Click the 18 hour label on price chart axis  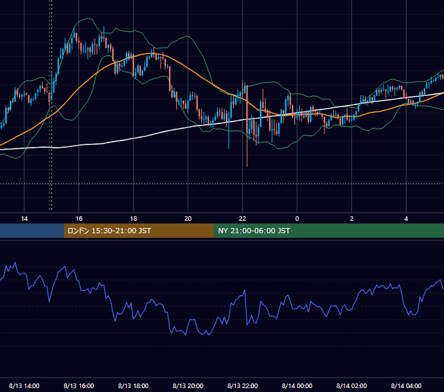[x=133, y=219]
